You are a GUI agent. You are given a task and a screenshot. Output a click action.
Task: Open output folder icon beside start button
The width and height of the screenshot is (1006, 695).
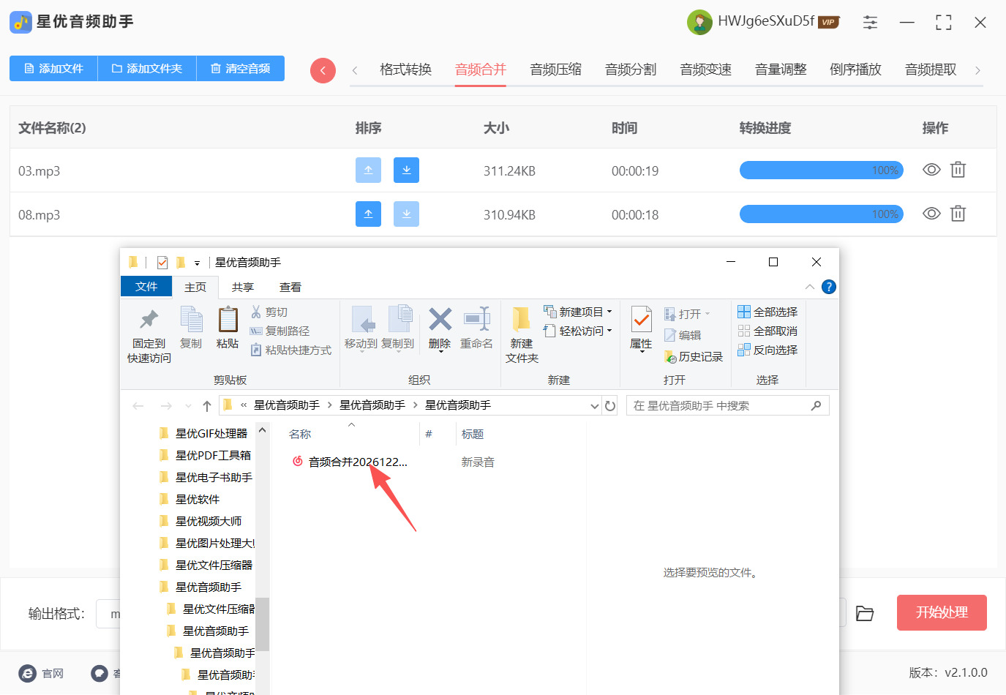pyautogui.click(x=865, y=613)
